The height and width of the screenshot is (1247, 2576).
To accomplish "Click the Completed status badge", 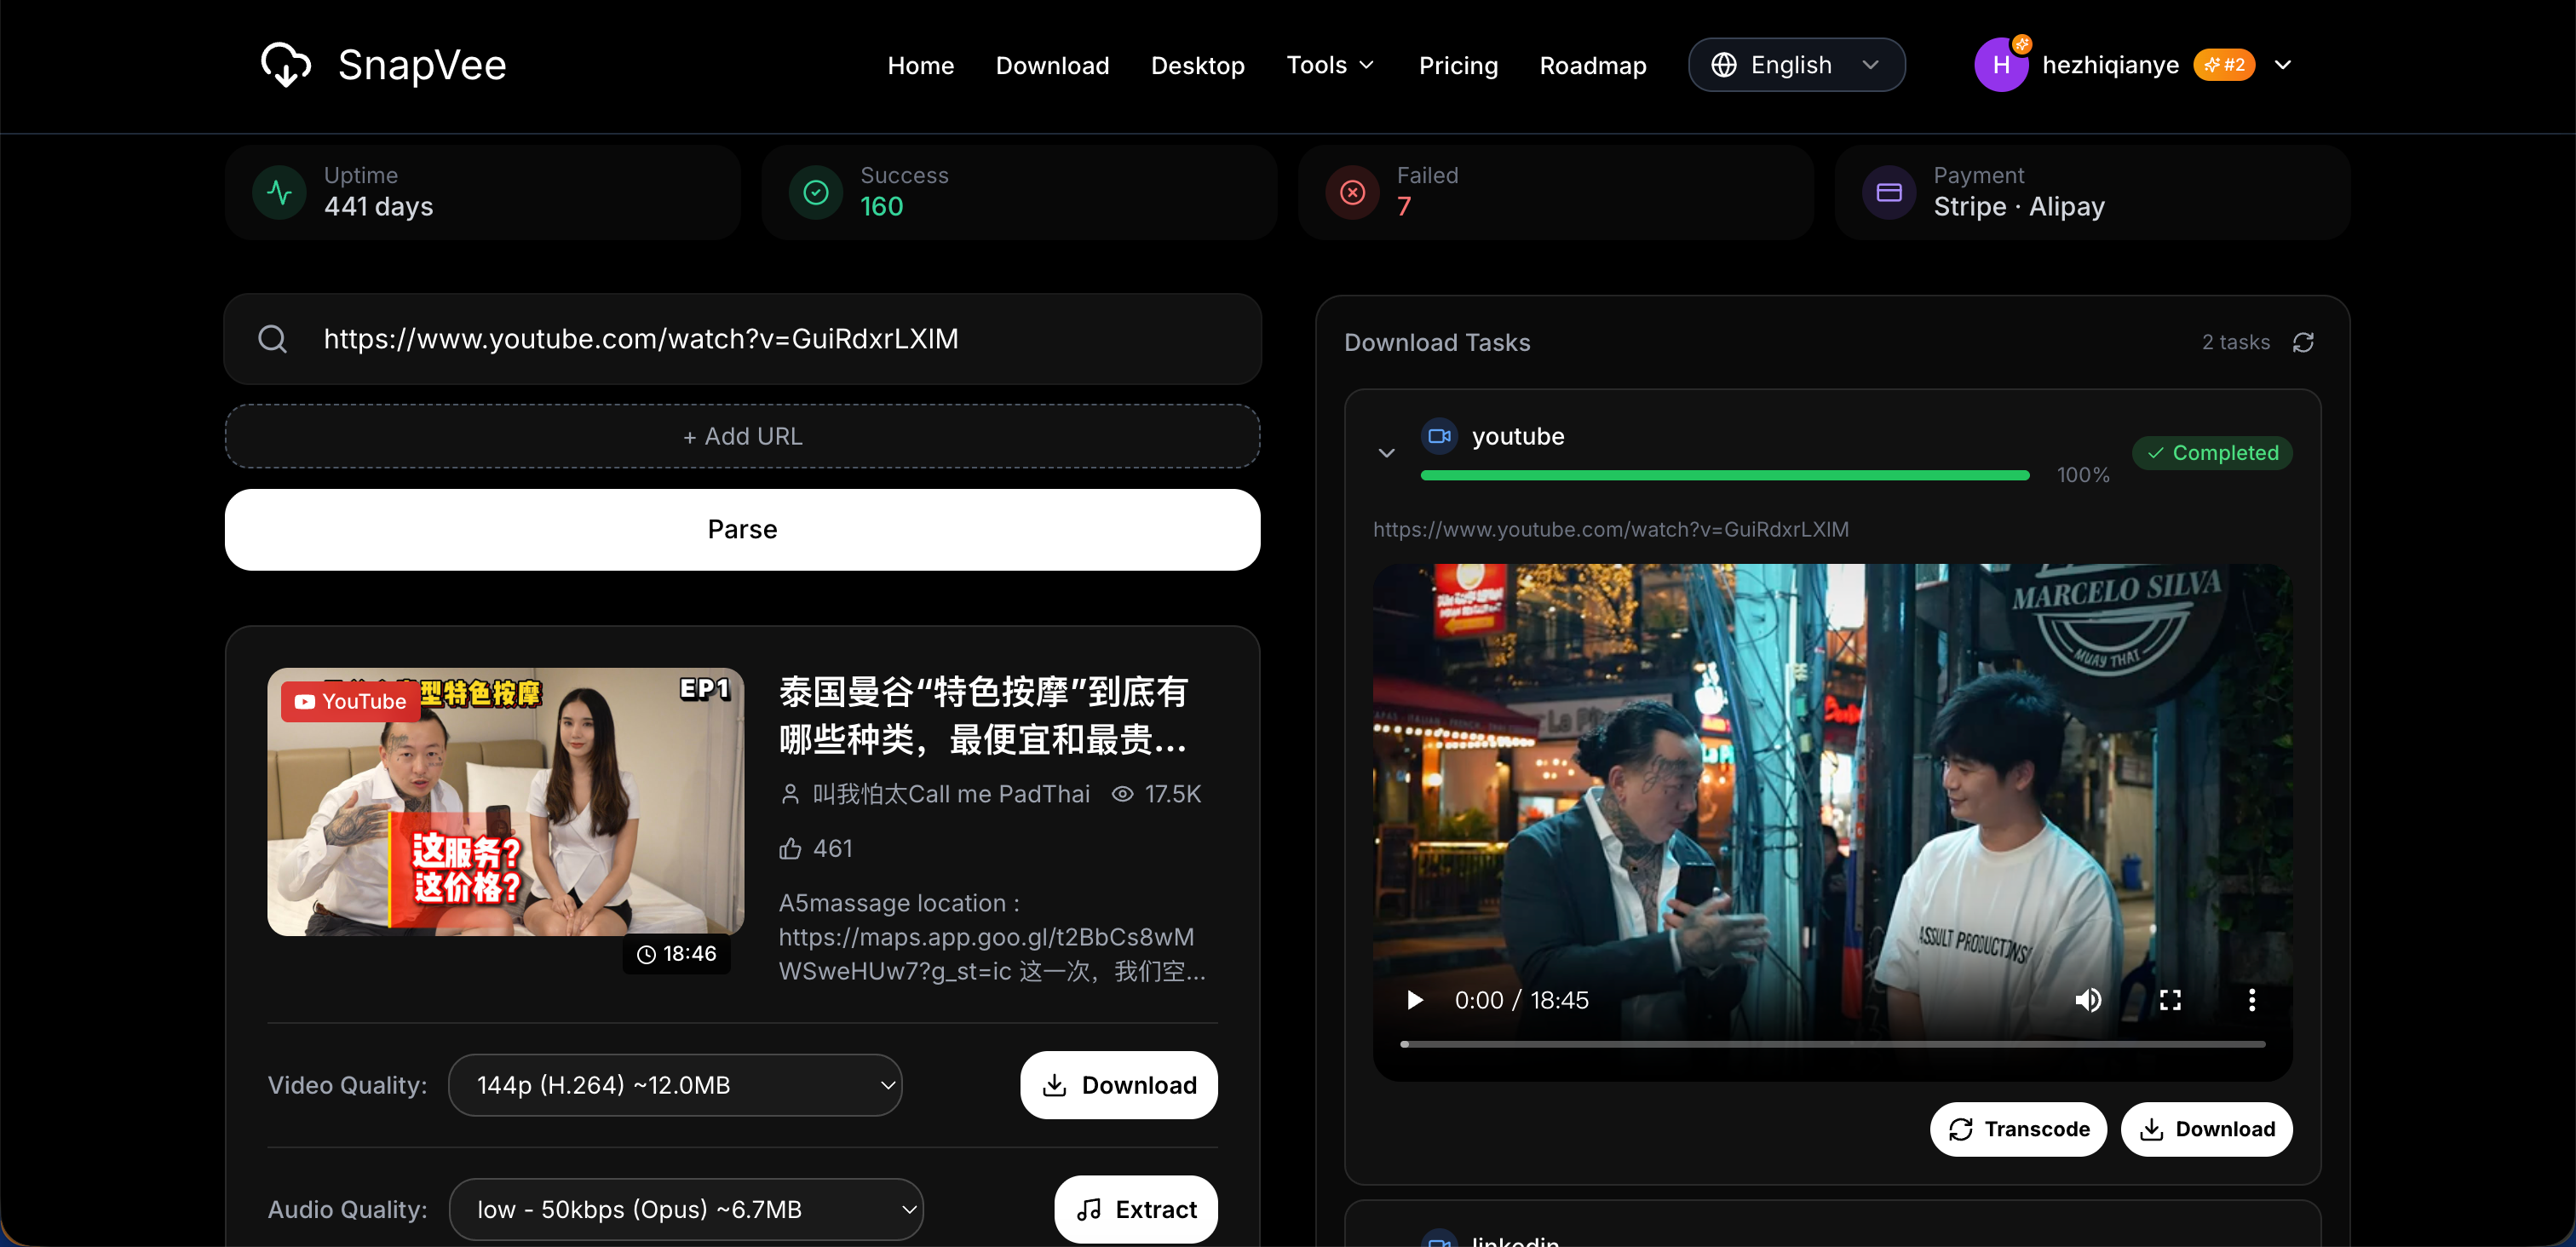I will pos(2213,452).
